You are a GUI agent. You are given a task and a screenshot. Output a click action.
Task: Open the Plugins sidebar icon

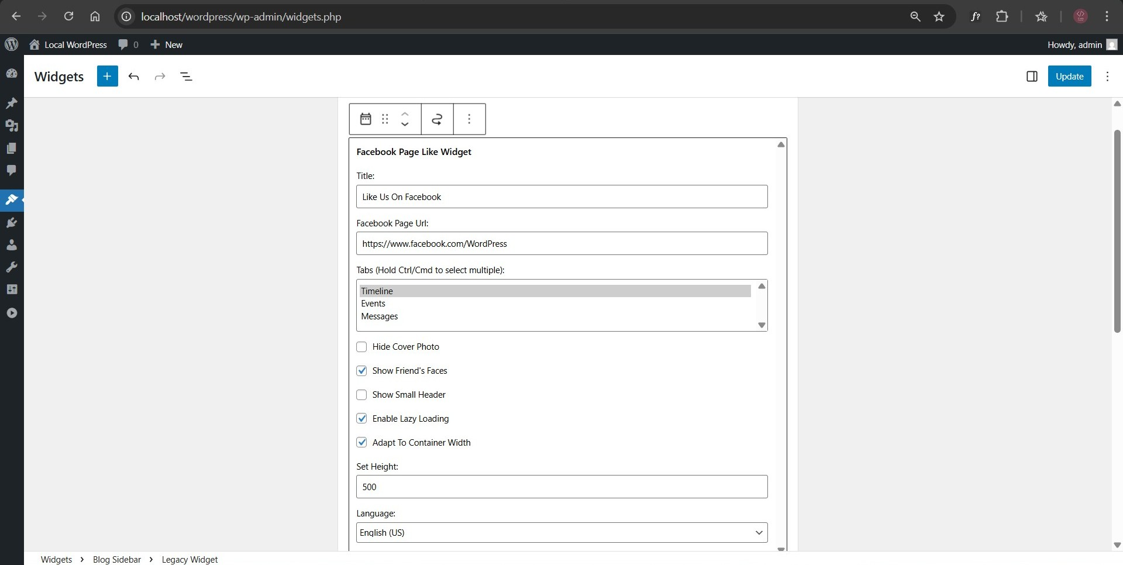click(x=12, y=222)
